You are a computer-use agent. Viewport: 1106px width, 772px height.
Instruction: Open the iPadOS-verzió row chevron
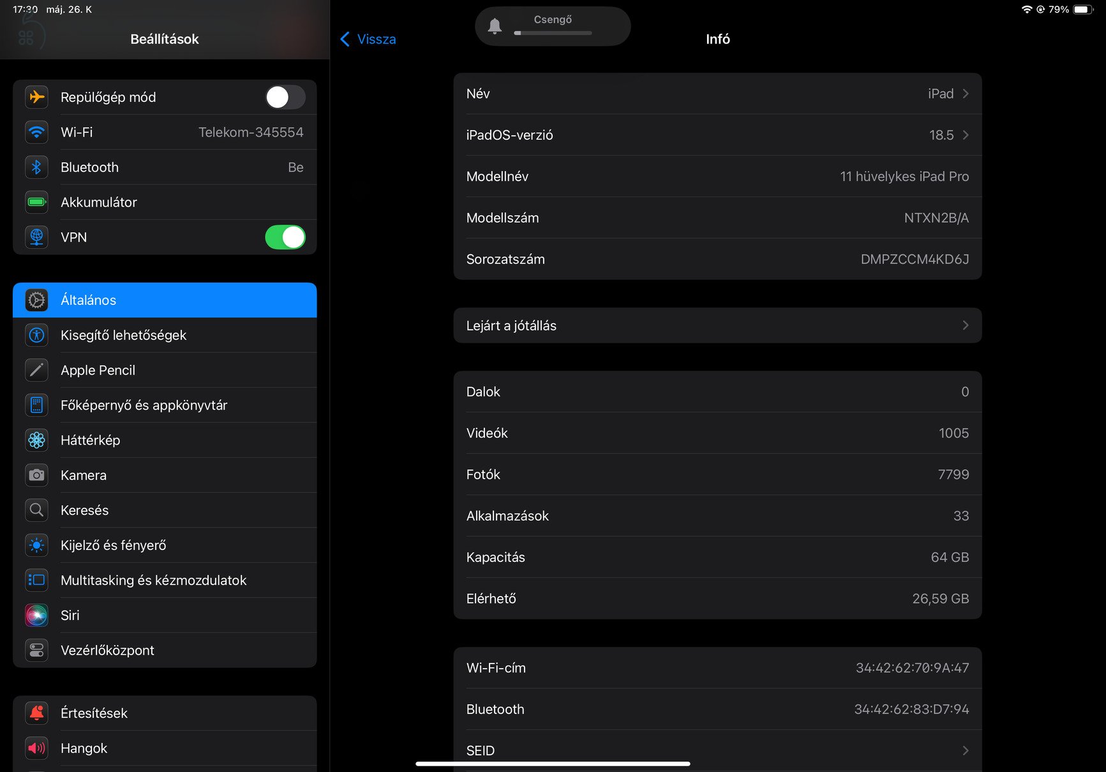[966, 135]
